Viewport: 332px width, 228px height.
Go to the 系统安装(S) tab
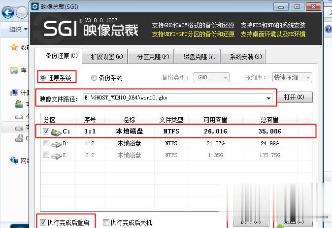(243, 57)
